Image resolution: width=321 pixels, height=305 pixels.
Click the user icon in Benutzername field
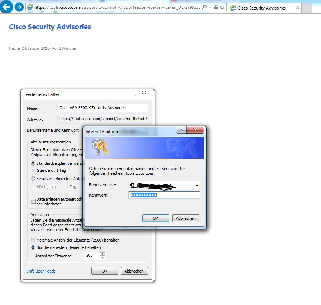pos(132,185)
